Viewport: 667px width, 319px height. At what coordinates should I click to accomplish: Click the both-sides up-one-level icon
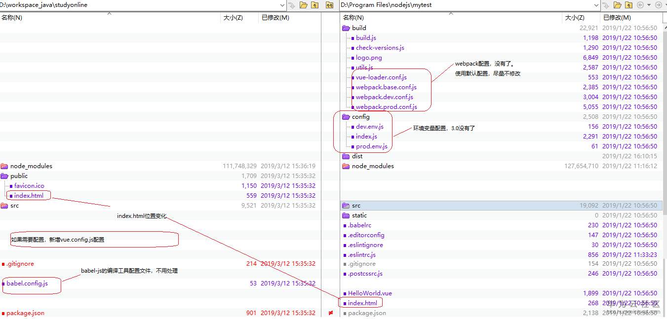click(329, 5)
